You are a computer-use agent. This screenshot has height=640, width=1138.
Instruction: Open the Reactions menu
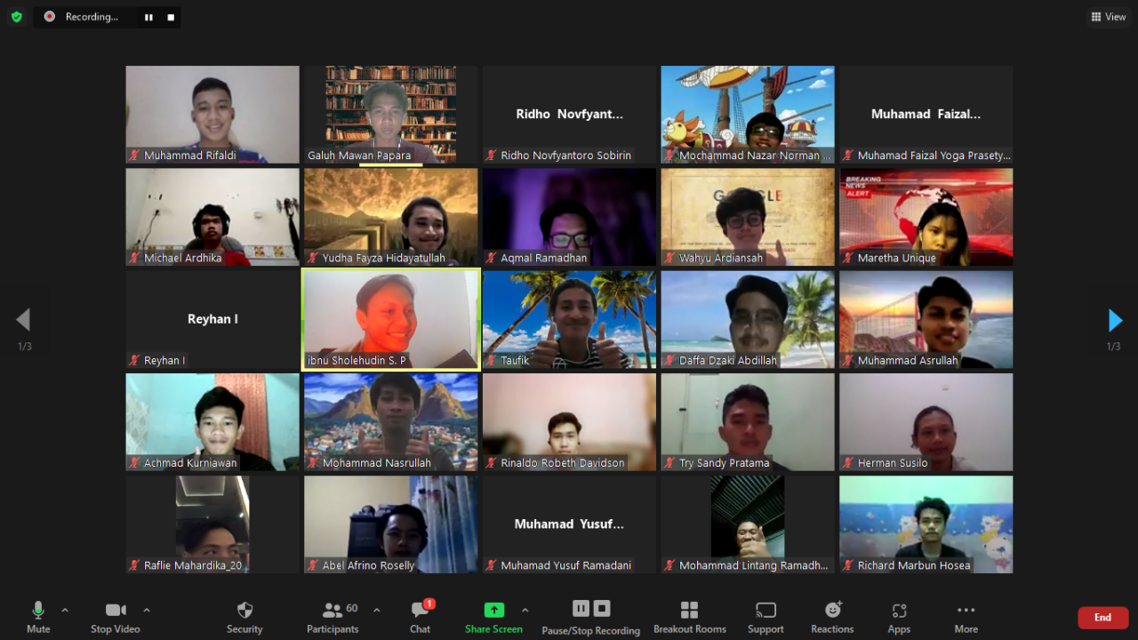(832, 611)
